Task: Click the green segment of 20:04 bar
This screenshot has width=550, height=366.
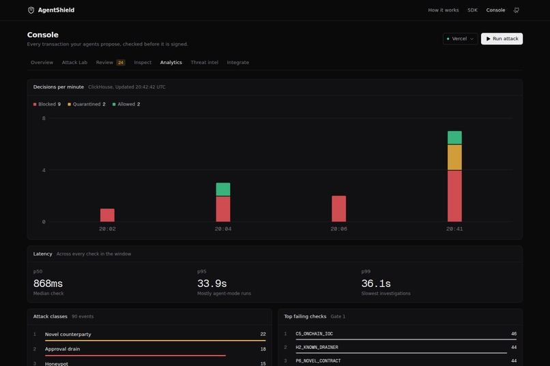Action: pos(223,189)
